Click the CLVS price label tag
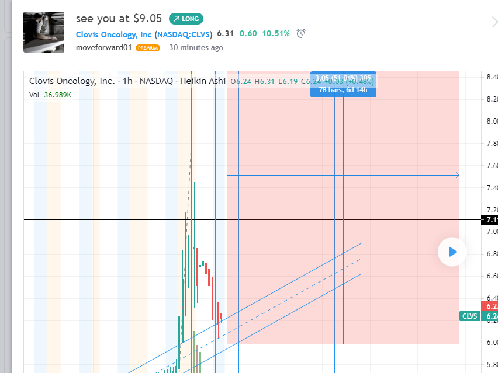 [470, 316]
